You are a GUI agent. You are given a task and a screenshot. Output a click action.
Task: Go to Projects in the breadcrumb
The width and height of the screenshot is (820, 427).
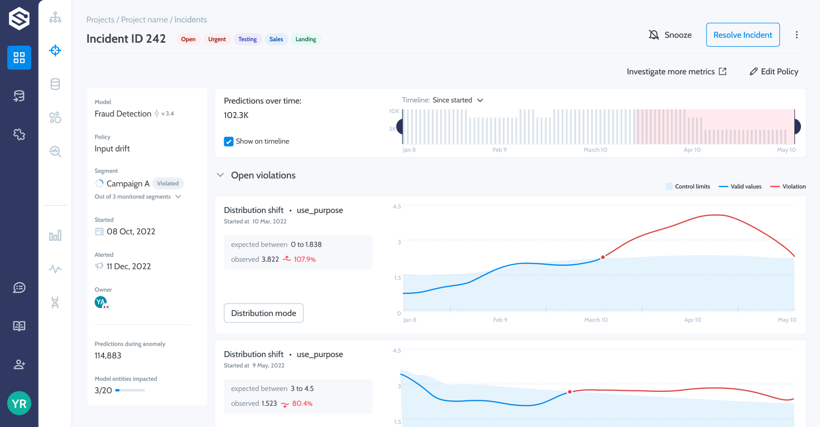click(100, 20)
